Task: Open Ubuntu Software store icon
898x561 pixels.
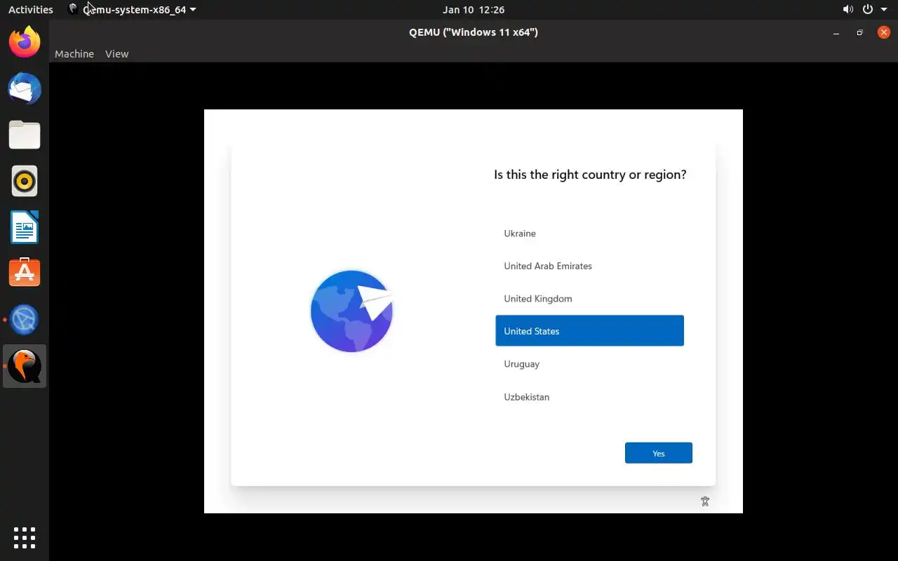Action: tap(25, 273)
